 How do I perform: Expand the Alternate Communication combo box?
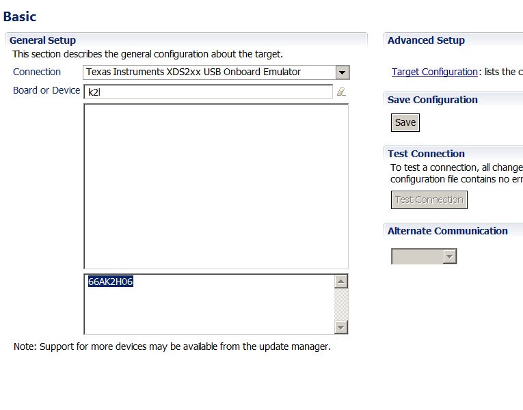[449, 256]
